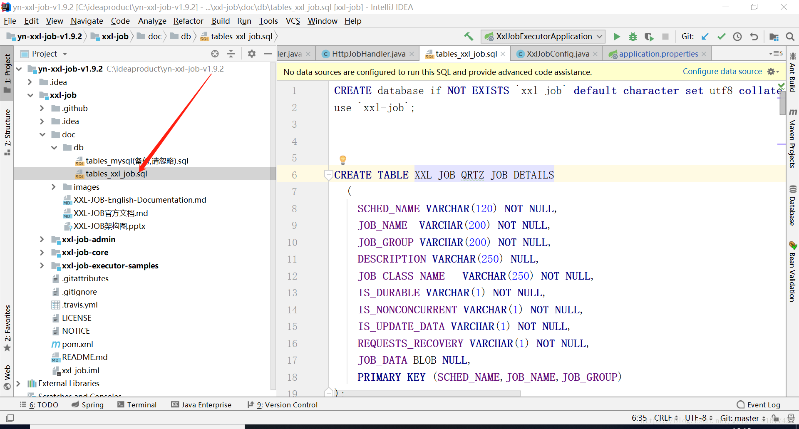Collapse the yn-xxl-job-v1.9.2 root node
This screenshot has height=429, width=799.
(19, 69)
